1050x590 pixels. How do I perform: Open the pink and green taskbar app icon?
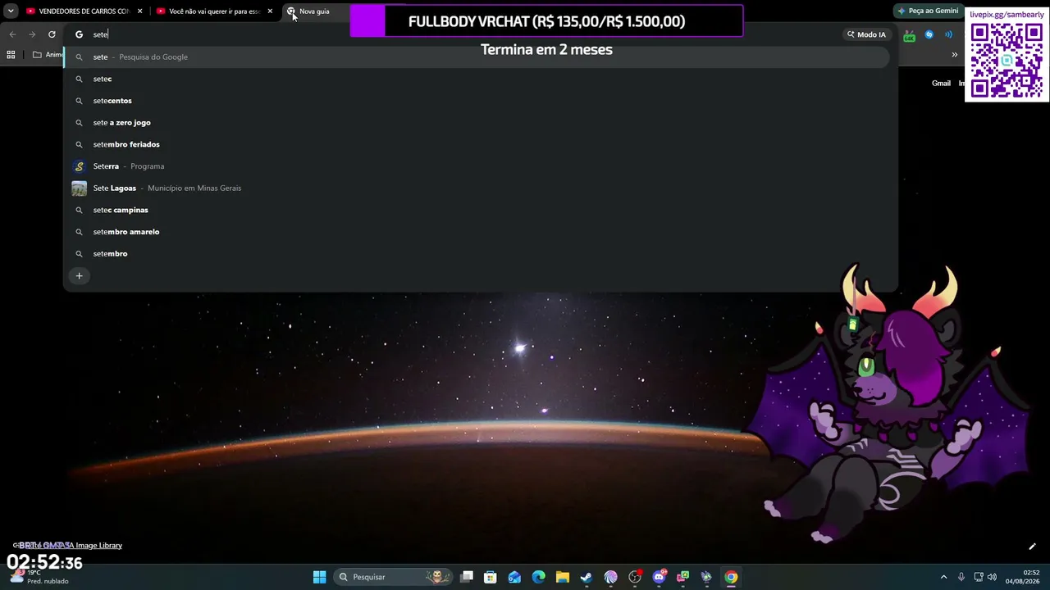point(682,577)
